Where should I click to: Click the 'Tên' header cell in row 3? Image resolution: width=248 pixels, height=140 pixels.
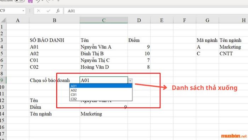point(104,40)
